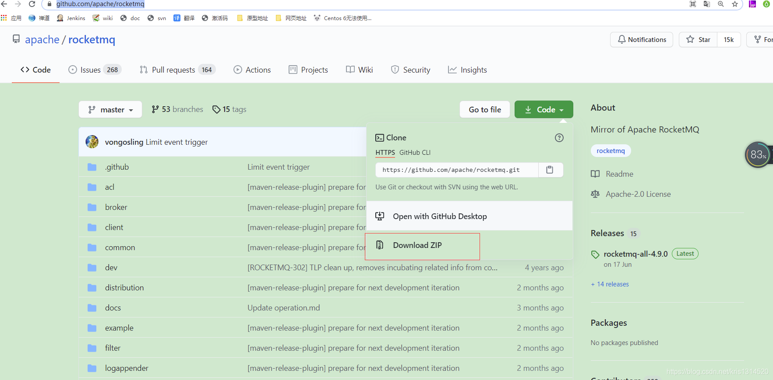
Task: View the 53 branches
Action: (177, 109)
